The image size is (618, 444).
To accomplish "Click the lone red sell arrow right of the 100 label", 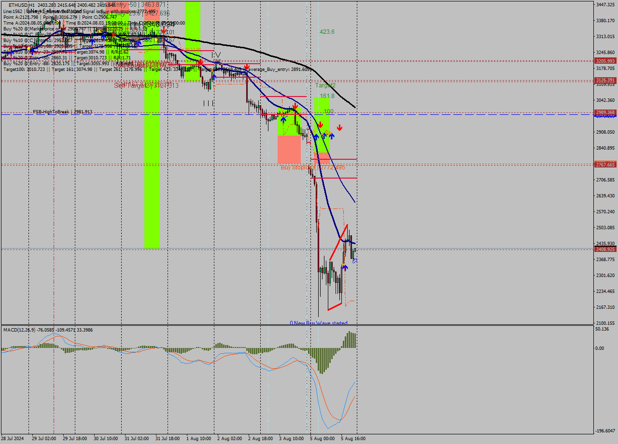I will click(x=340, y=127).
